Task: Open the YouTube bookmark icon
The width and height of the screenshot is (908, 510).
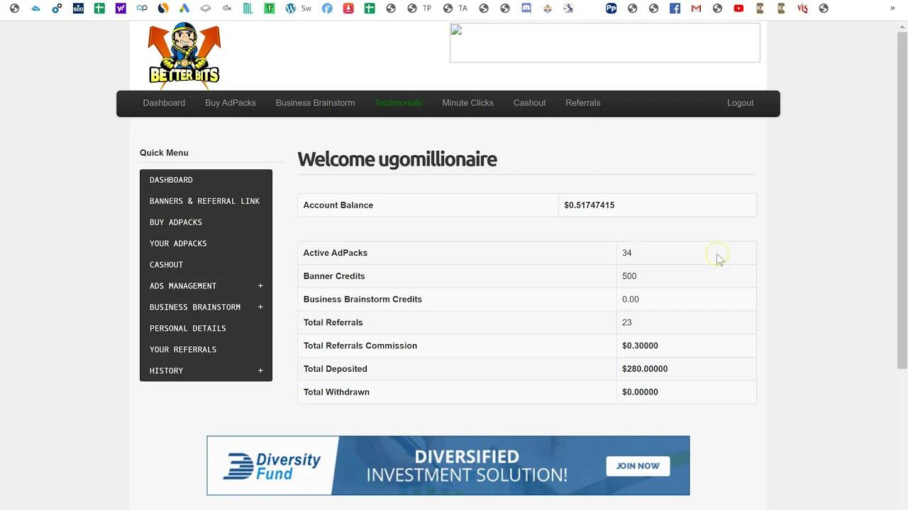Action: [x=738, y=8]
